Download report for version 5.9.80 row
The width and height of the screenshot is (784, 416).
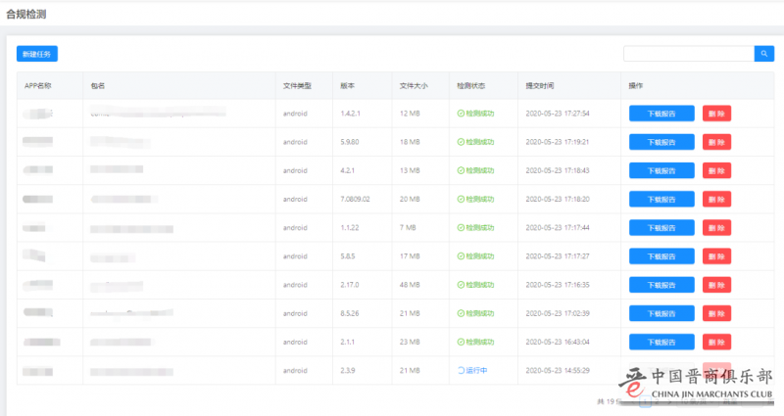pyautogui.click(x=661, y=141)
